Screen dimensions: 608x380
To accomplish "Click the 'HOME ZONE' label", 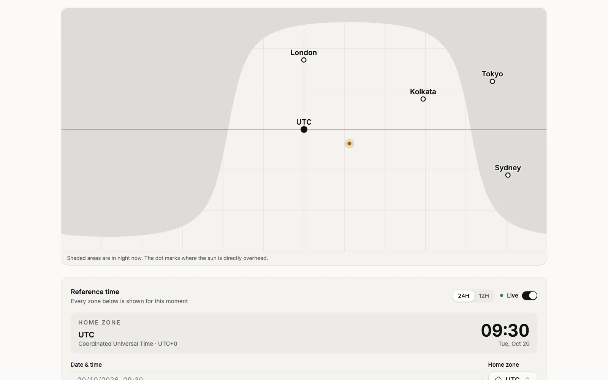I will pyautogui.click(x=99, y=323).
